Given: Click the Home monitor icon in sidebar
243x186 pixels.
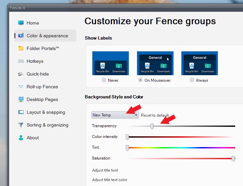Looking at the screenshot, I should pos(21,23).
